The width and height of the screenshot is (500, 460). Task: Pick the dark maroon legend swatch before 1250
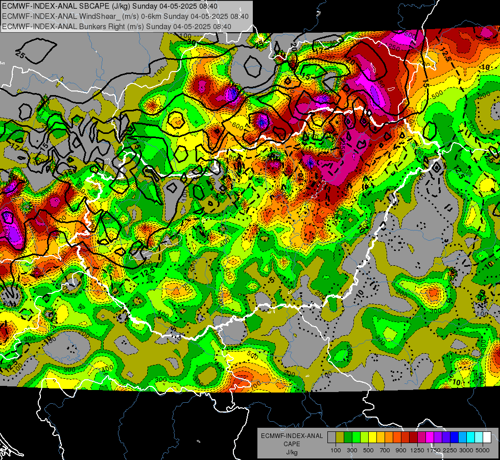point(414,438)
